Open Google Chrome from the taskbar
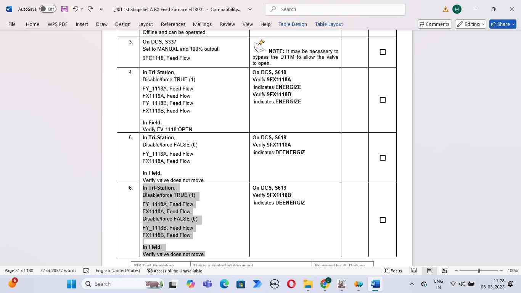The width and height of the screenshot is (521, 293). click(325, 284)
